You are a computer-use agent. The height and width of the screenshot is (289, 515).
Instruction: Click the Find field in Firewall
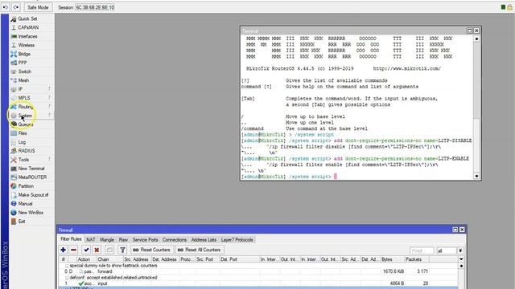pyautogui.click(x=422, y=250)
